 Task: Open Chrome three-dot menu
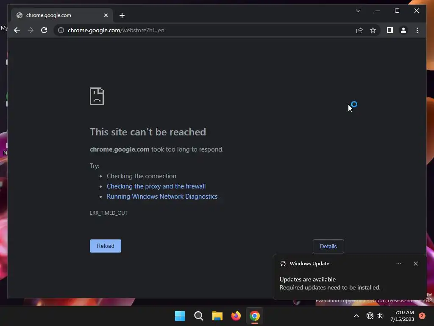[417, 30]
